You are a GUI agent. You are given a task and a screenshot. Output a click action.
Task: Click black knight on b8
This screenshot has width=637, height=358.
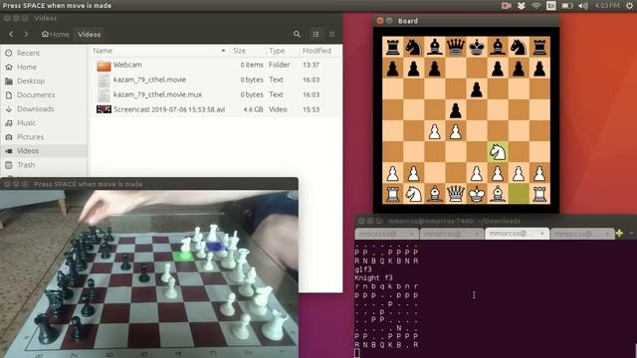click(413, 47)
